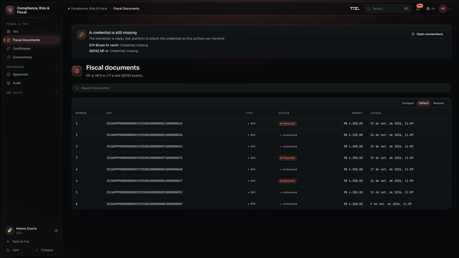Select Default table density
Screen dimensions: 459x258
pyautogui.click(x=423, y=103)
